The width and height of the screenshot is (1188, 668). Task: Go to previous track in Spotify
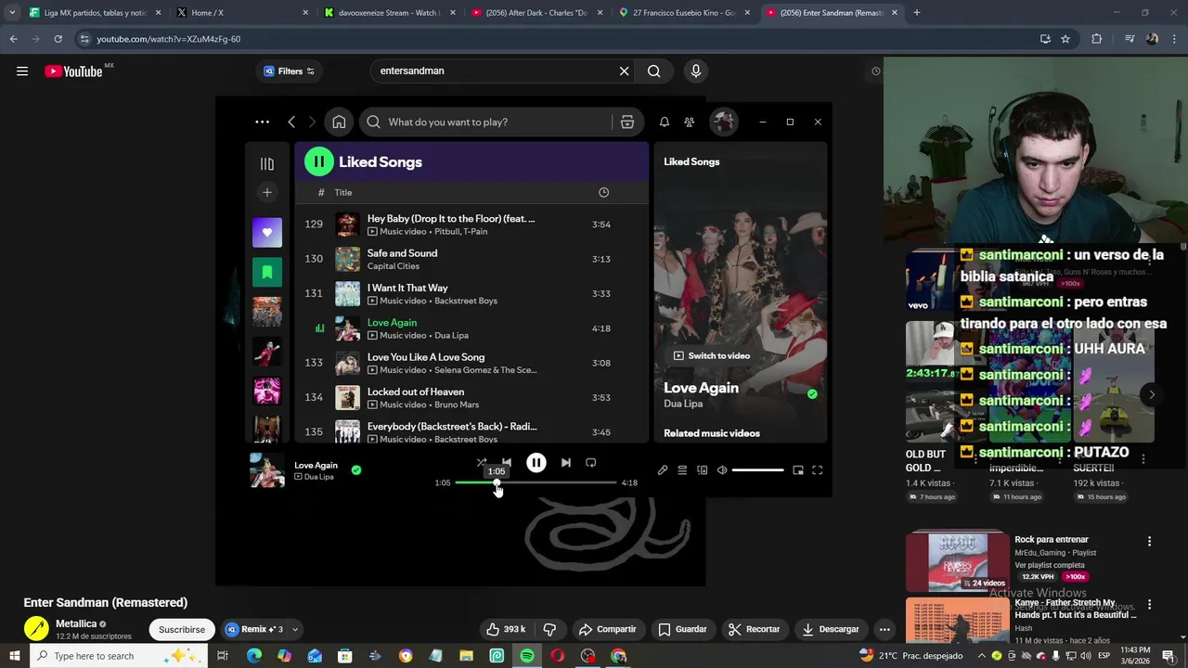click(x=507, y=462)
